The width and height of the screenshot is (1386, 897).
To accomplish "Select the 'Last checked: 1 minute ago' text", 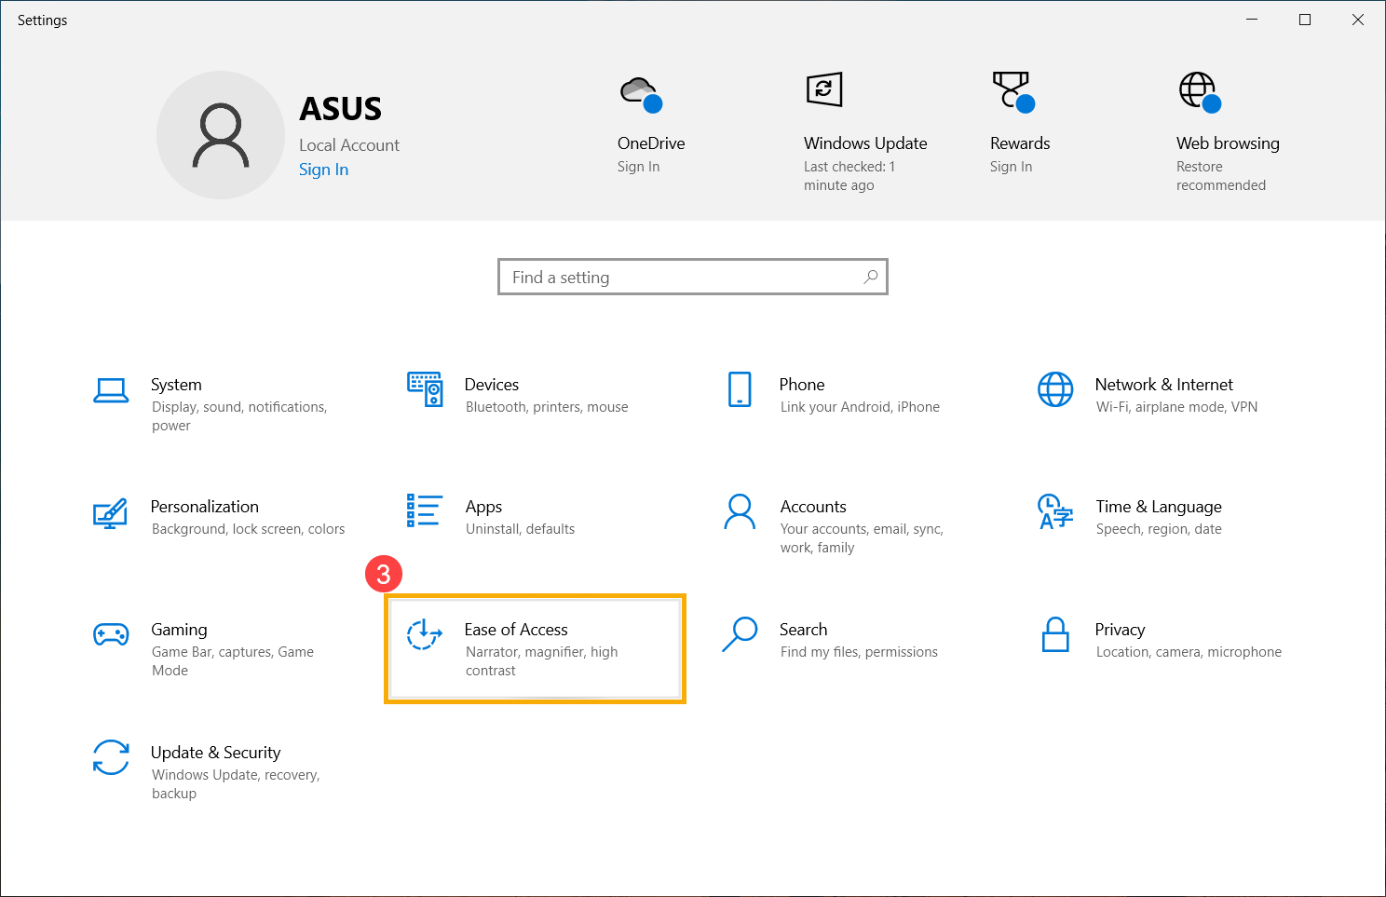I will 849,176.
